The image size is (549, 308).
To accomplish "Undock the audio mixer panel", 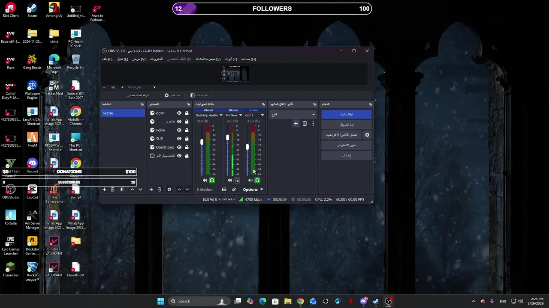I will click(x=263, y=104).
